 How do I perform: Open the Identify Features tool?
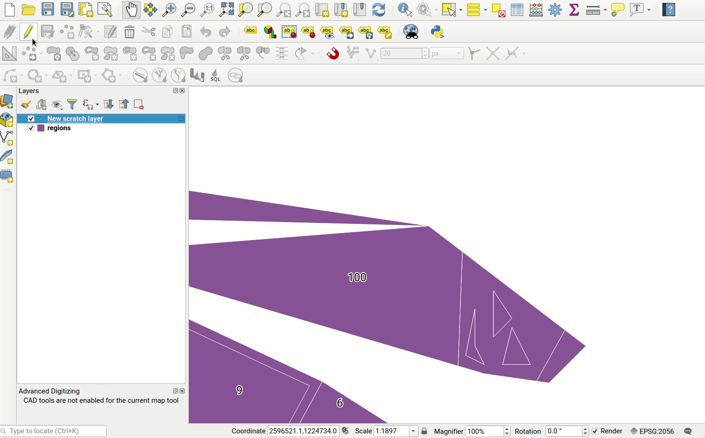(405, 10)
